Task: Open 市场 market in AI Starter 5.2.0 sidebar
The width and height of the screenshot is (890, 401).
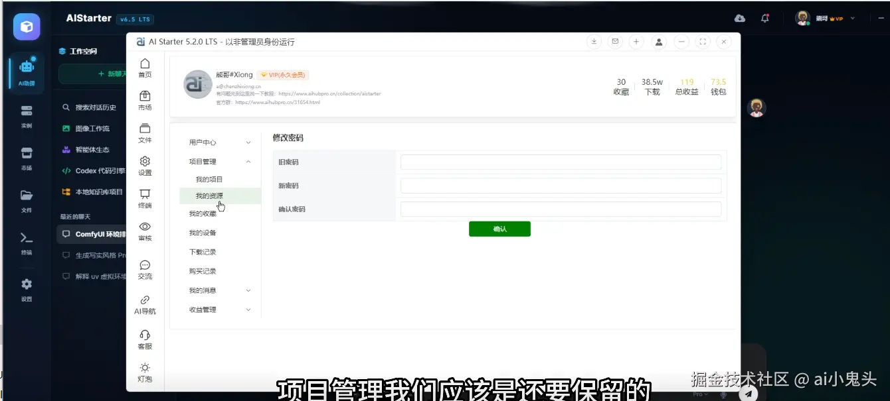Action: pyautogui.click(x=145, y=101)
